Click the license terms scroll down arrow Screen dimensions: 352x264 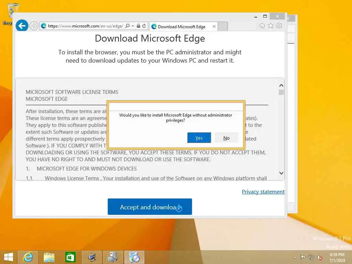[x=281, y=173]
